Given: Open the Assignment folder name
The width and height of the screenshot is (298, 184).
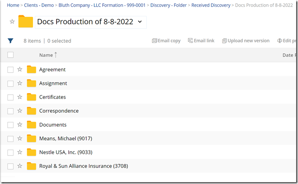Looking at the screenshot, I should 53,83.
